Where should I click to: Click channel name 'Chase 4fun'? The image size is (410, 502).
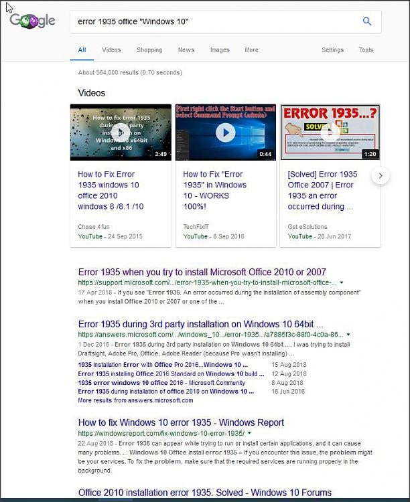point(94,227)
